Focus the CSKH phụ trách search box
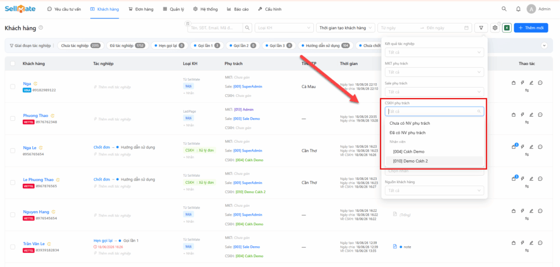Image resolution: width=560 pixels, height=267 pixels. pyautogui.click(x=434, y=112)
